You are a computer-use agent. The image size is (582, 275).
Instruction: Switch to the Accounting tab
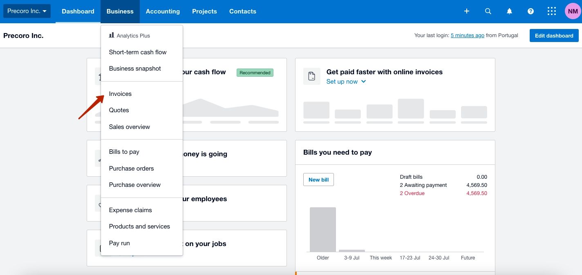(163, 11)
